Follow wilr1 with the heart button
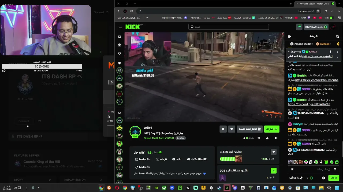This screenshot has width=343, height=192. [232, 129]
